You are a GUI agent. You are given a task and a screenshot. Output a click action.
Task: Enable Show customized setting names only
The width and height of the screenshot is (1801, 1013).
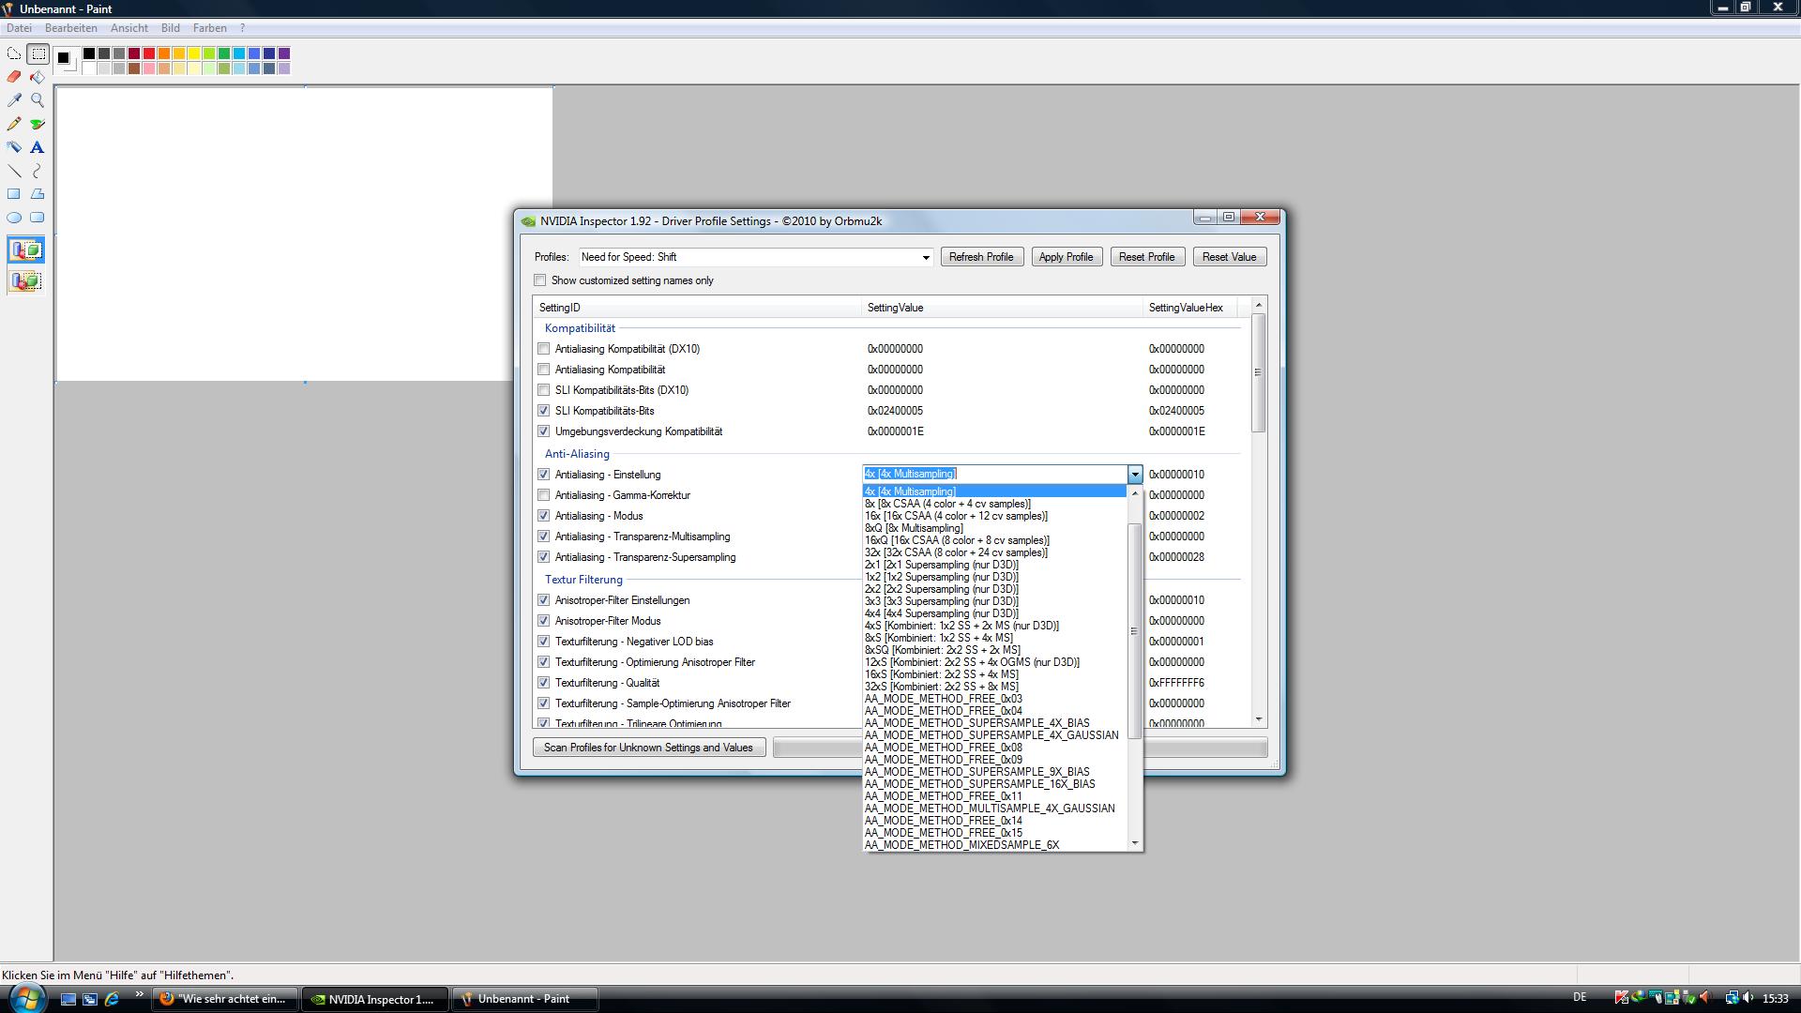pos(540,280)
